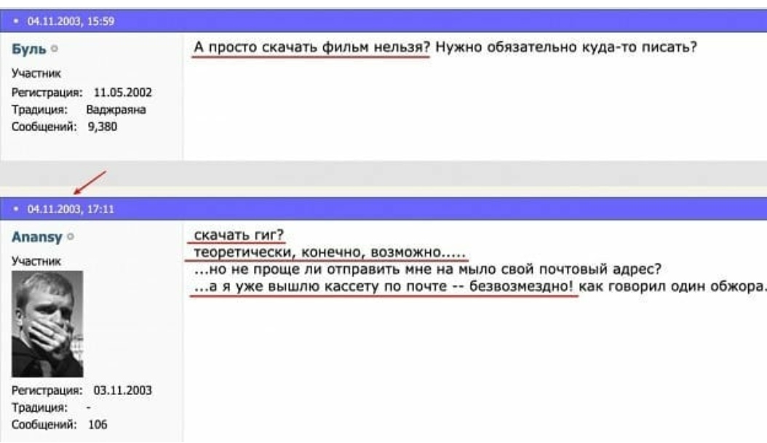Click the line "скачать гиг?"
The width and height of the screenshot is (767, 443).
click(236, 236)
